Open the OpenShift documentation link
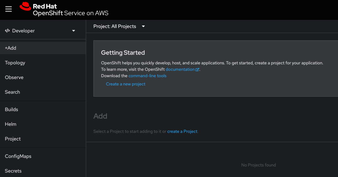Viewport: 338px width, 177px height. pos(180,69)
